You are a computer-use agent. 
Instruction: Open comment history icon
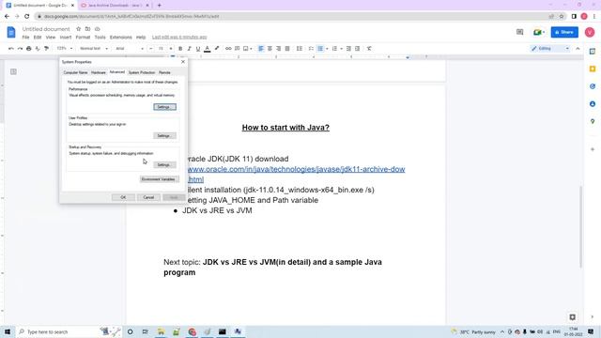click(x=519, y=32)
